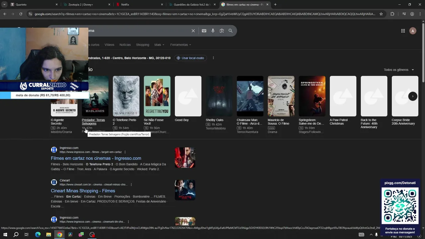
Task: Open a new browser tab
Action: [x=275, y=5]
